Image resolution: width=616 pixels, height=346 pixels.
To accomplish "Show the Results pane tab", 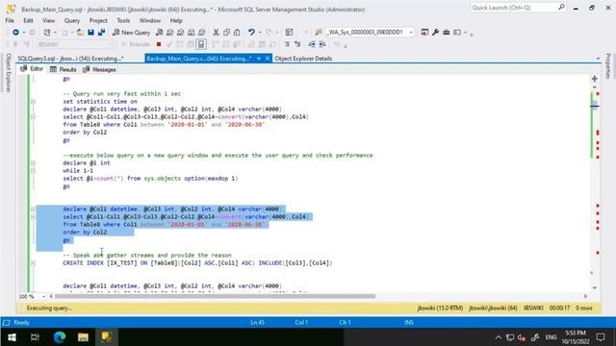I will point(64,69).
